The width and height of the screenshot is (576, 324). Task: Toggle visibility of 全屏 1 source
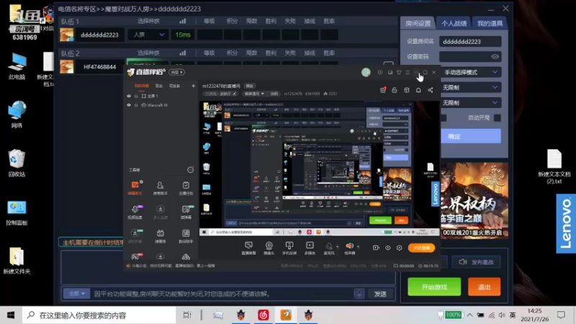(129, 96)
